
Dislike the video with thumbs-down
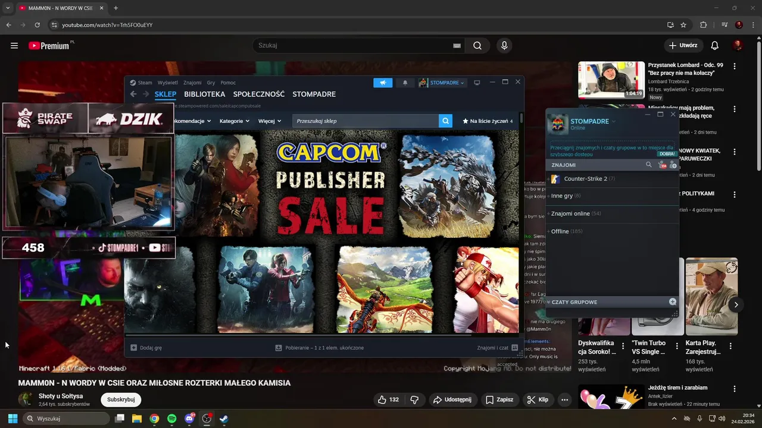[415, 399]
